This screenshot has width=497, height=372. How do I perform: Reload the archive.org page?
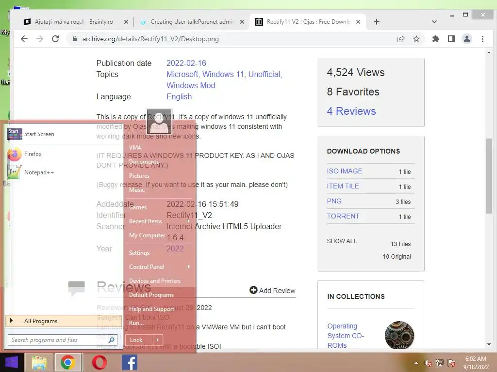point(55,39)
